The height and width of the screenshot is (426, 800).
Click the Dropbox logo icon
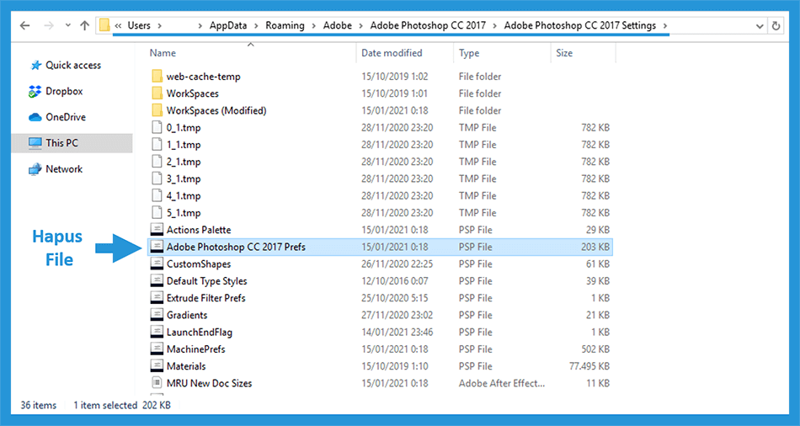(x=35, y=91)
